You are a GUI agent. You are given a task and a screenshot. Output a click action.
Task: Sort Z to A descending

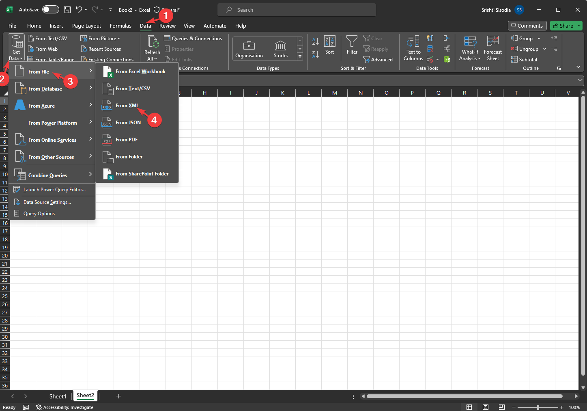coord(316,54)
